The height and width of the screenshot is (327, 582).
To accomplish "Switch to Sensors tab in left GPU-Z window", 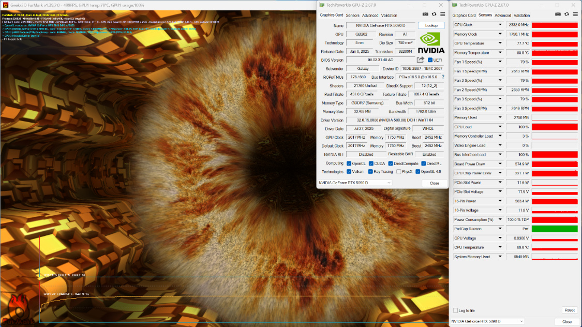I will 352,16.
